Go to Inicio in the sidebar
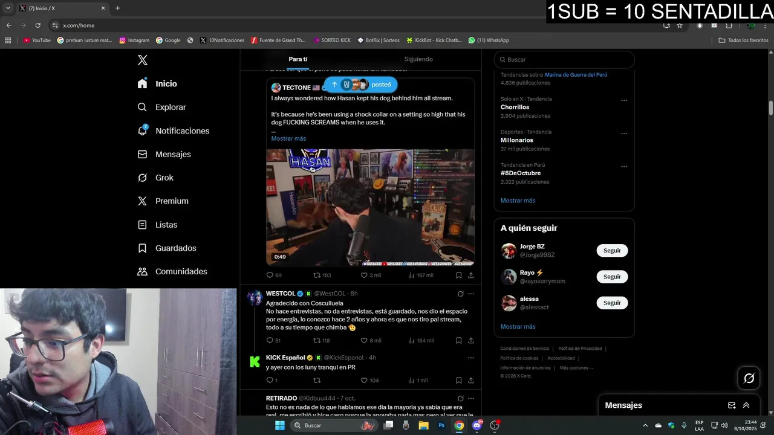Screen dimensions: 774x435 tap(157, 83)
